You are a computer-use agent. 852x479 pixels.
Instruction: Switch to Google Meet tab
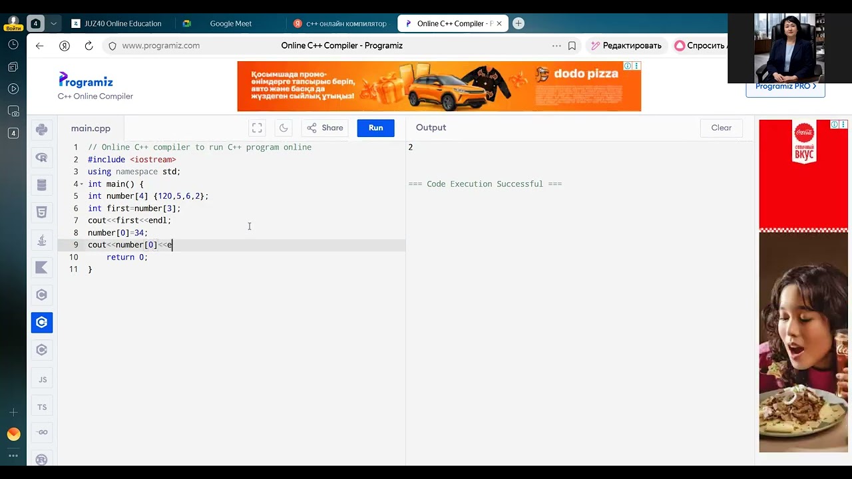tap(230, 23)
